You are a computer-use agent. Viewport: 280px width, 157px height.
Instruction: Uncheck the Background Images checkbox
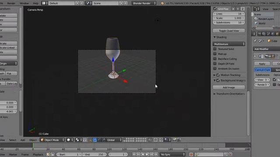(x=218, y=80)
